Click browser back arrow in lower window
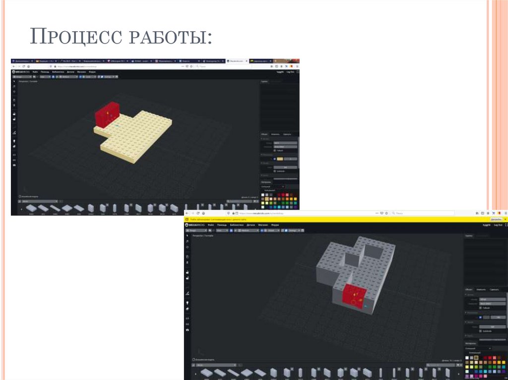This screenshot has width=508, height=380. (x=187, y=214)
